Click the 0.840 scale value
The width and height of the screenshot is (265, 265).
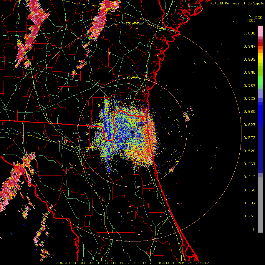(249, 72)
